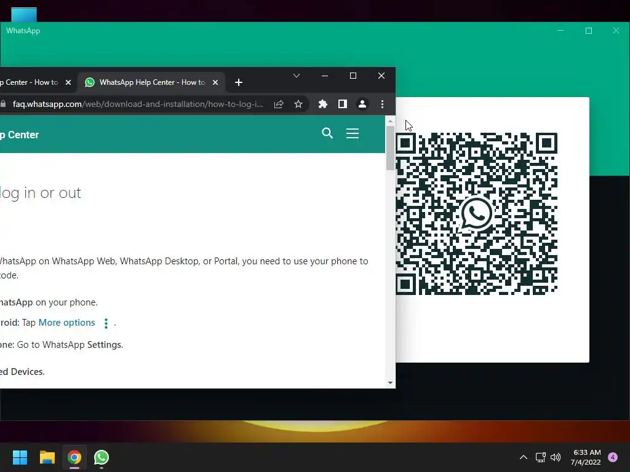The width and height of the screenshot is (630, 472).
Task: Close the active WhatsApp Help Center tab
Action: [215, 82]
